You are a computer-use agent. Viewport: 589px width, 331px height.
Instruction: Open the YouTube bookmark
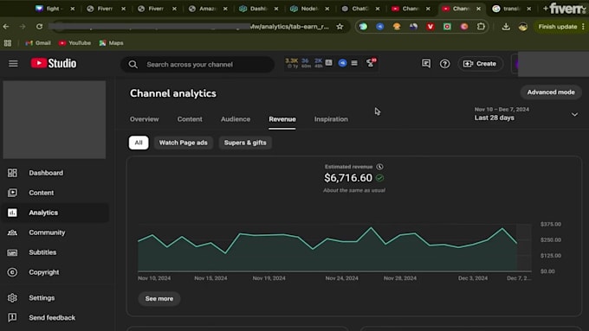74,43
